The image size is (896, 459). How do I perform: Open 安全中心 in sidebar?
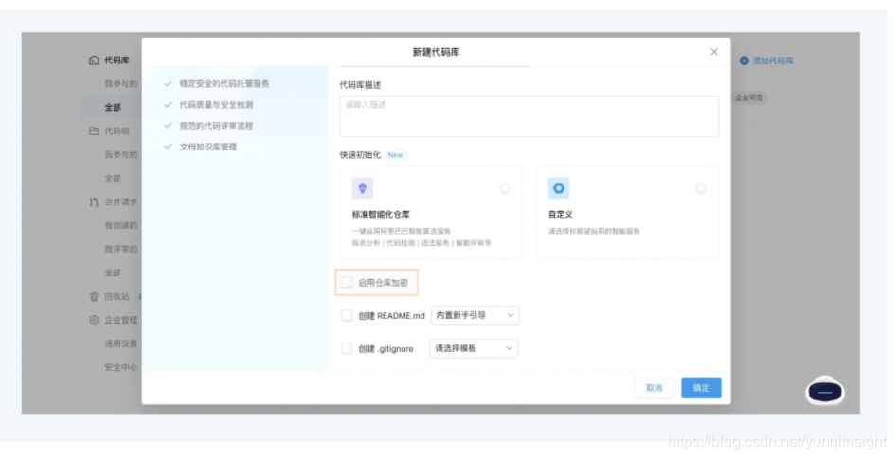120,367
